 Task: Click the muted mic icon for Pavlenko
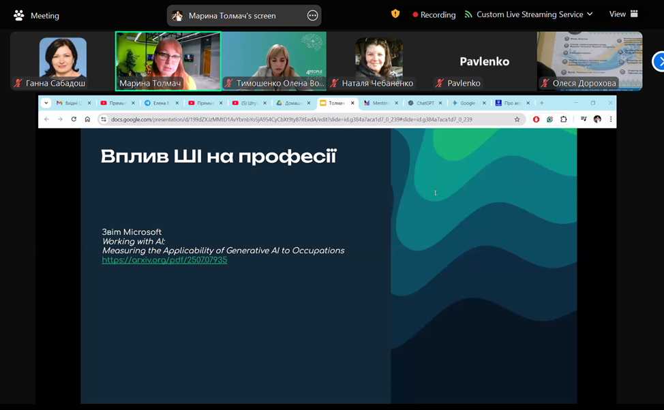(x=440, y=83)
